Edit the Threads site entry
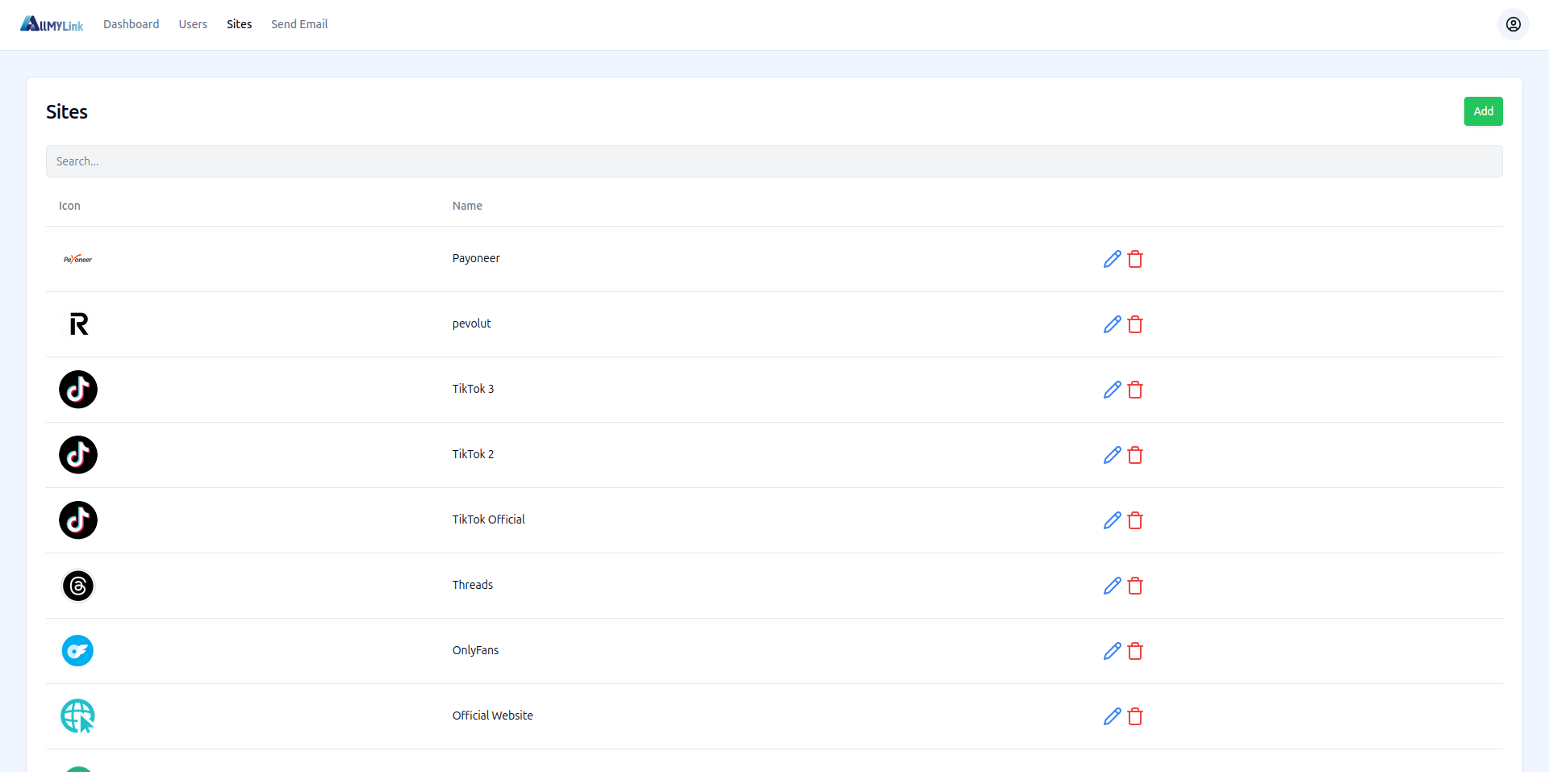The width and height of the screenshot is (1549, 772). coord(1112,586)
